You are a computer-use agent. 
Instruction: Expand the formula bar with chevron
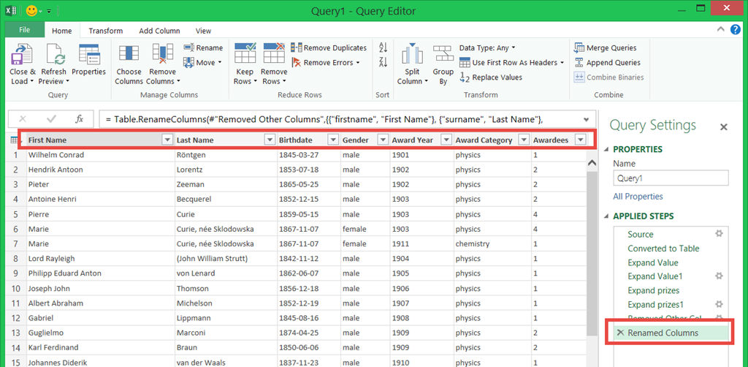587,119
